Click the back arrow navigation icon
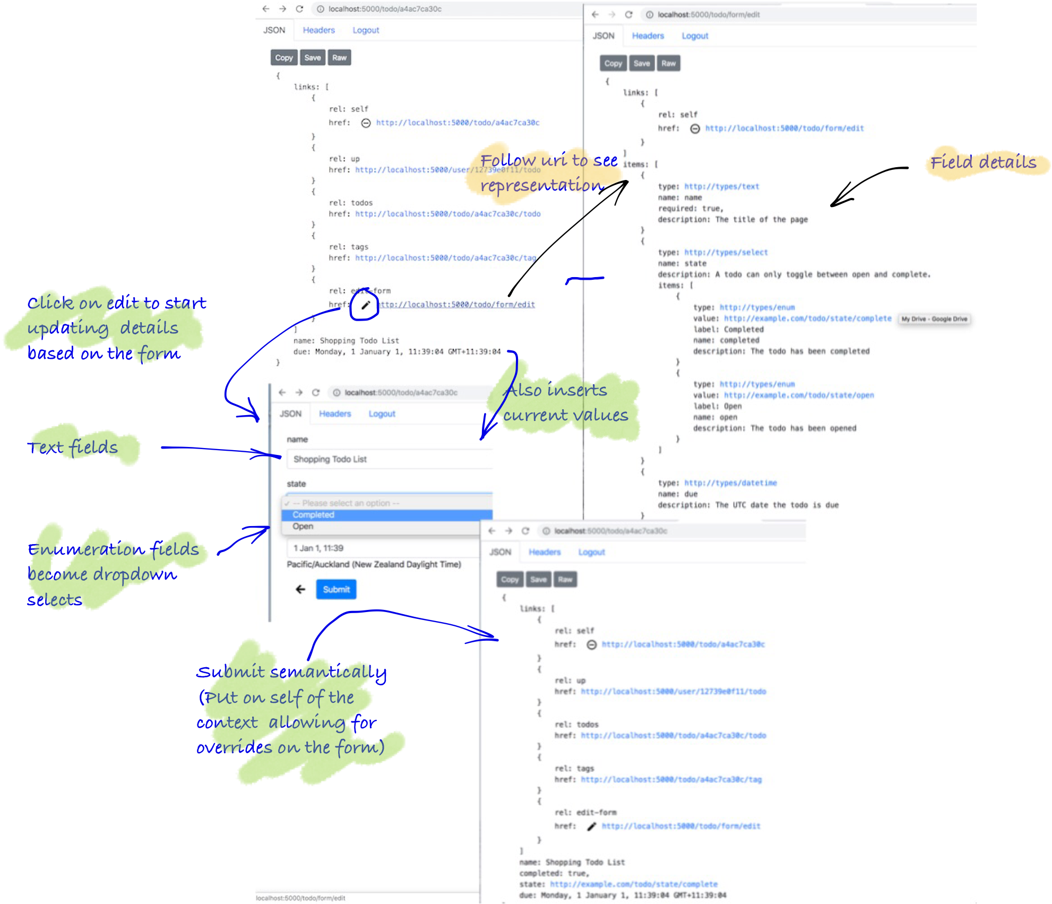Screen dimensions: 1052x904 coord(300,590)
